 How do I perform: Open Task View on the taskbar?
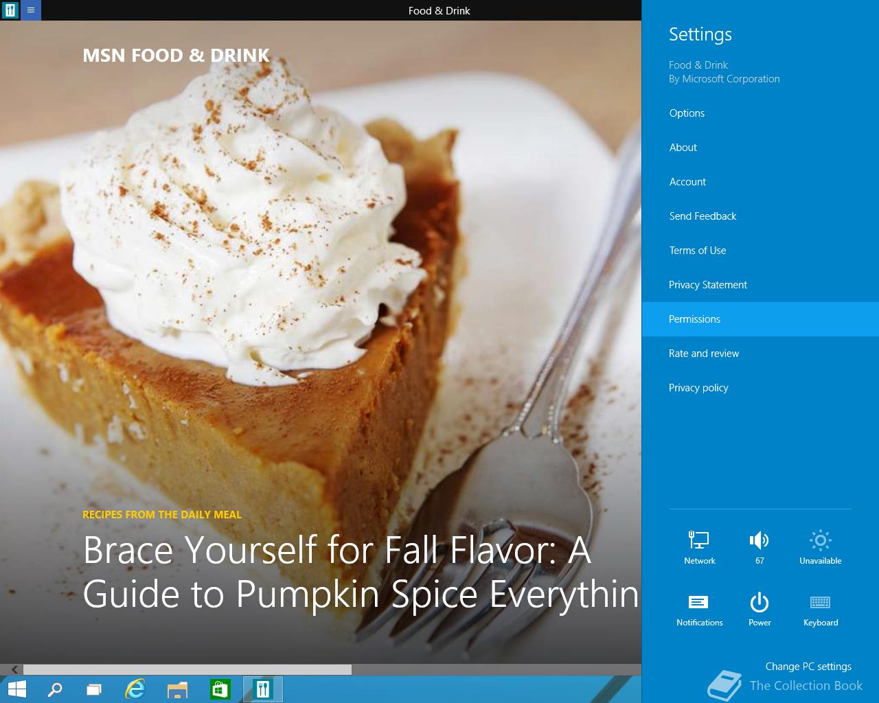(x=94, y=689)
